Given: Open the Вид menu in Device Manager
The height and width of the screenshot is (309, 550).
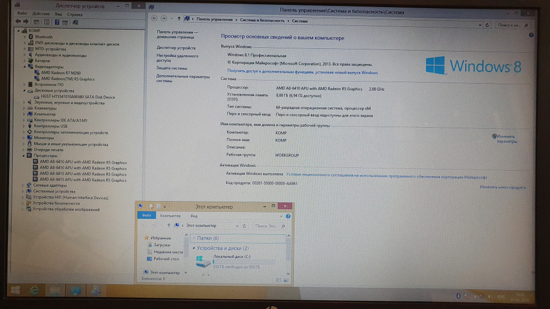Looking at the screenshot, I should (x=58, y=14).
